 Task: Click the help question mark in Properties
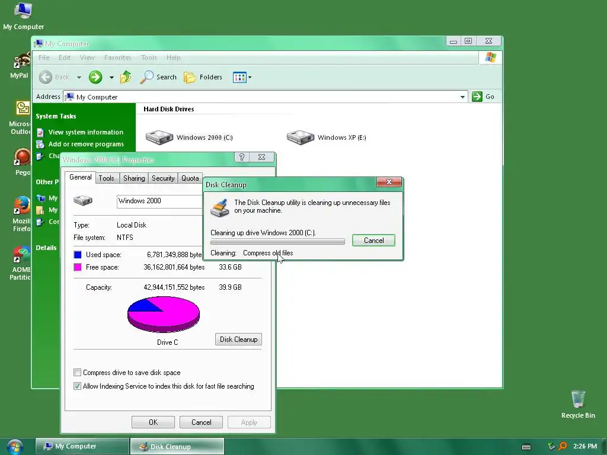242,156
